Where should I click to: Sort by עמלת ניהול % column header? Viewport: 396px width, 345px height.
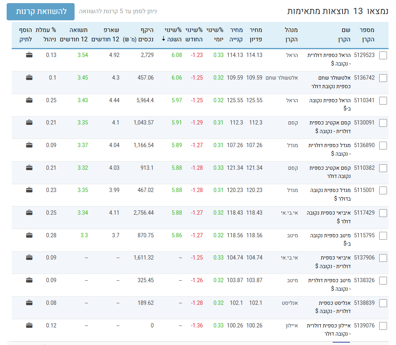[46, 35]
